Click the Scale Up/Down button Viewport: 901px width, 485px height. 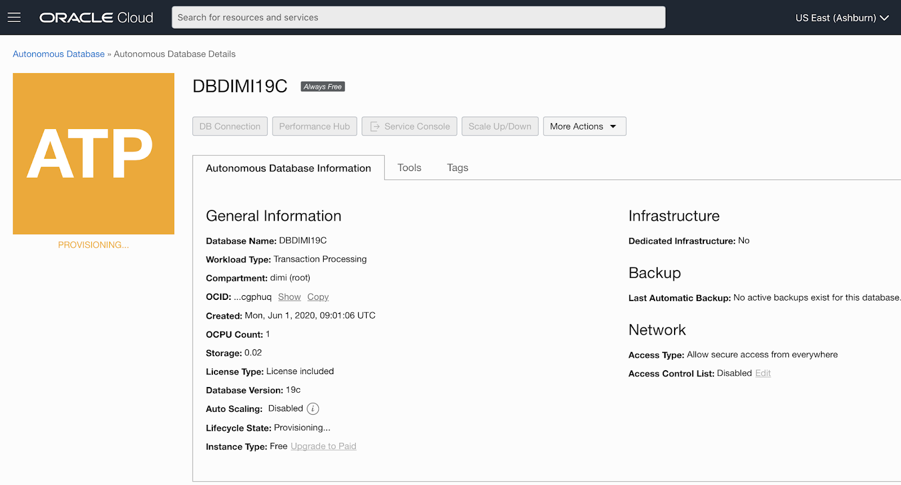point(500,127)
